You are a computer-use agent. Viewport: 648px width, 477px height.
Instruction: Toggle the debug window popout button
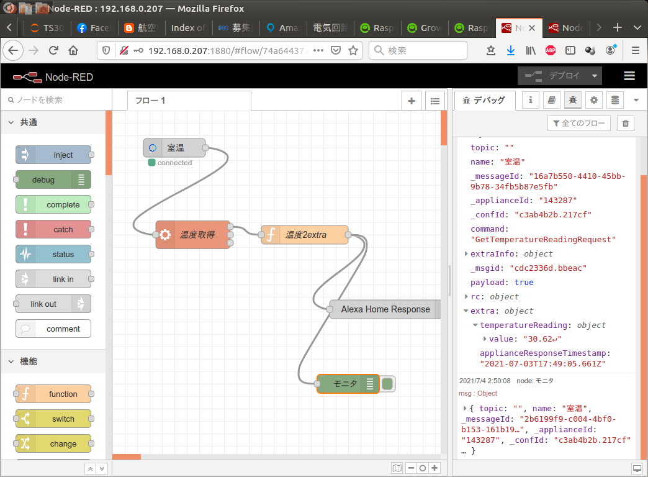pos(637,468)
